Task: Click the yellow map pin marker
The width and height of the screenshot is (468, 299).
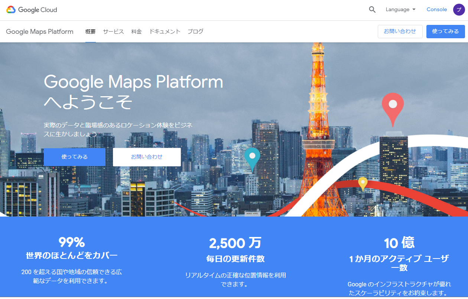Action: click(x=363, y=184)
